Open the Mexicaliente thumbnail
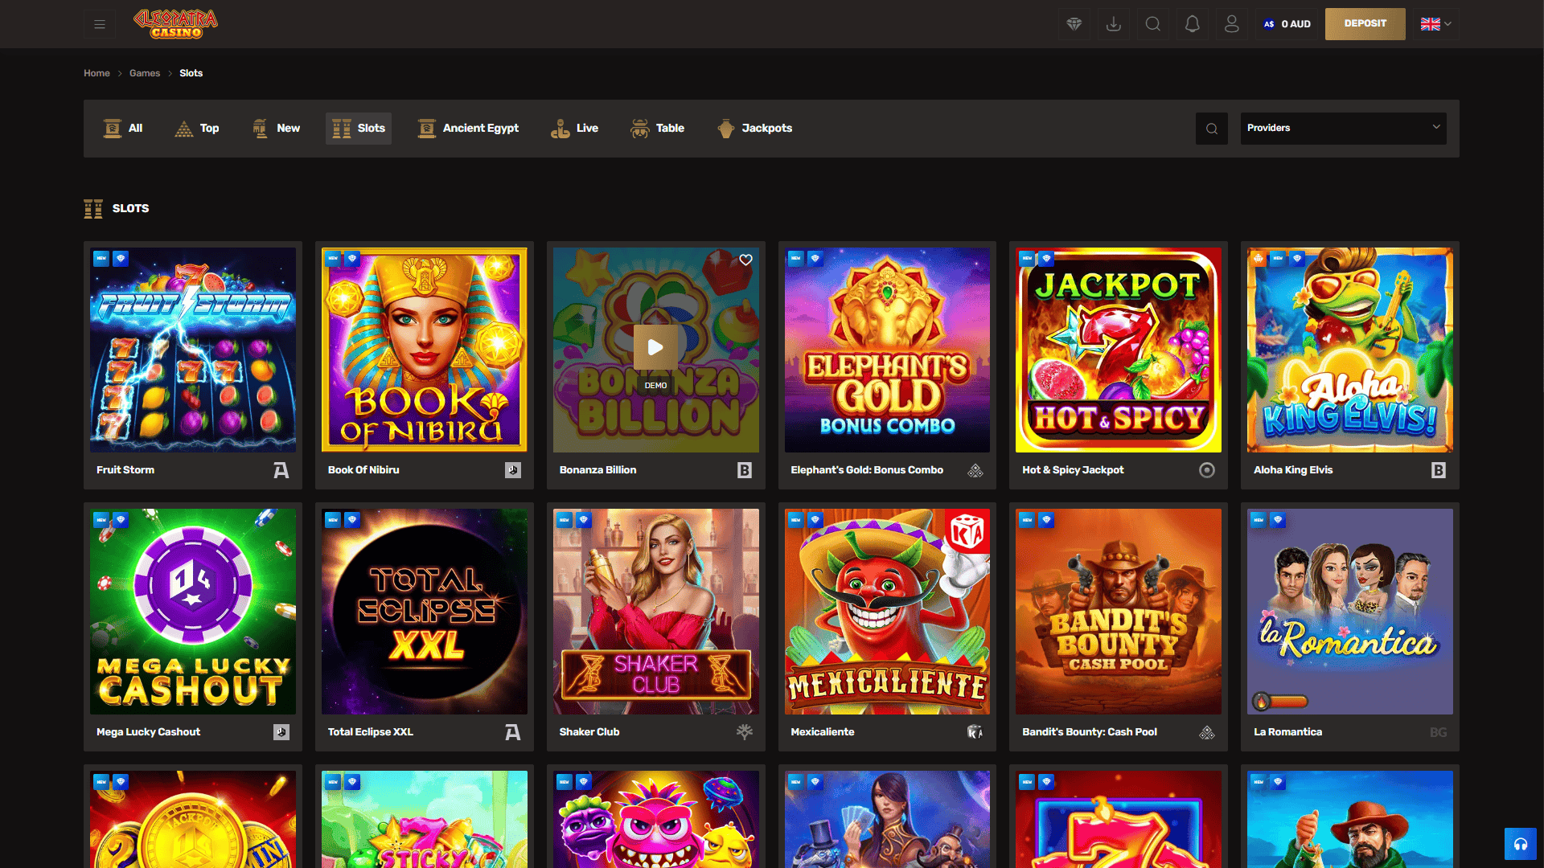Image resolution: width=1544 pixels, height=868 pixels. pos(887,612)
